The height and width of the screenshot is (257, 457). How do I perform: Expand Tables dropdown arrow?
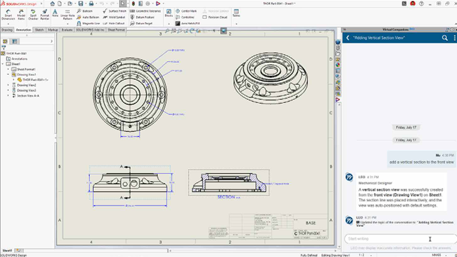click(x=236, y=24)
